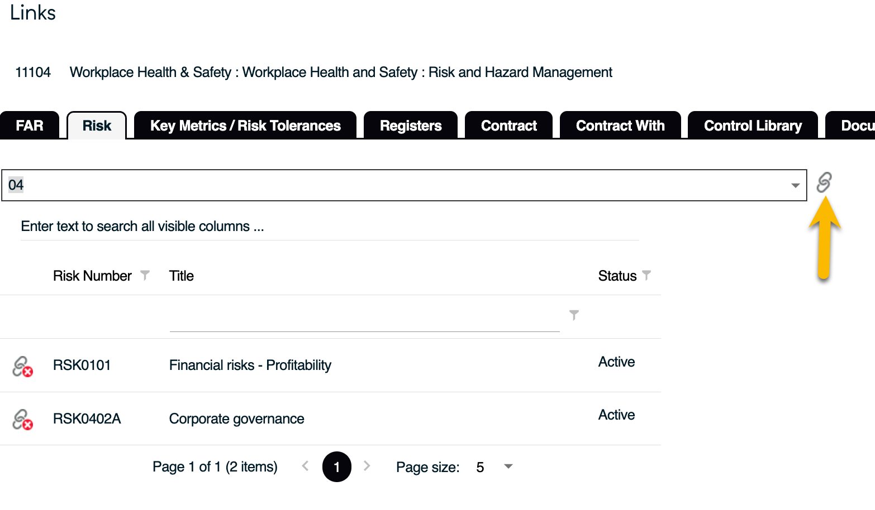
Task: Go to the previous page arrow
Action: 305,466
